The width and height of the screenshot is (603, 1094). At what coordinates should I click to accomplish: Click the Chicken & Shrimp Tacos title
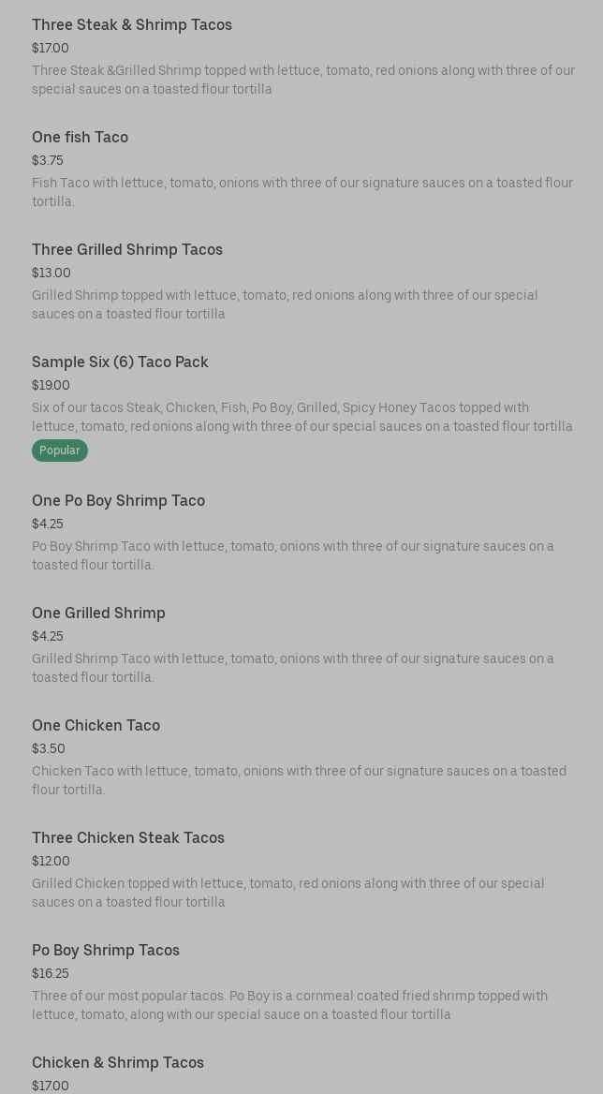click(x=118, y=1063)
